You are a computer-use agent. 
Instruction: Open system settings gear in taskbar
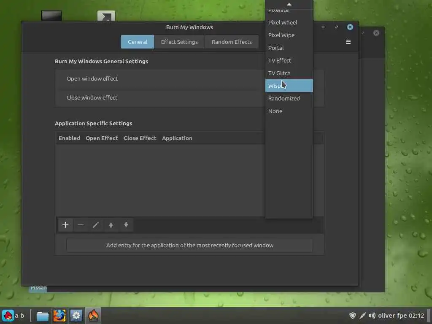click(x=76, y=316)
